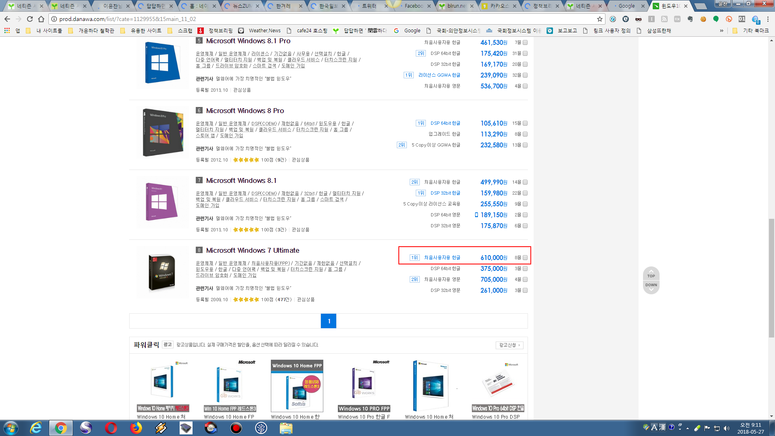Screen dimensions: 775x436
Task: Switch to the Facebook browser tab
Action: (414, 6)
